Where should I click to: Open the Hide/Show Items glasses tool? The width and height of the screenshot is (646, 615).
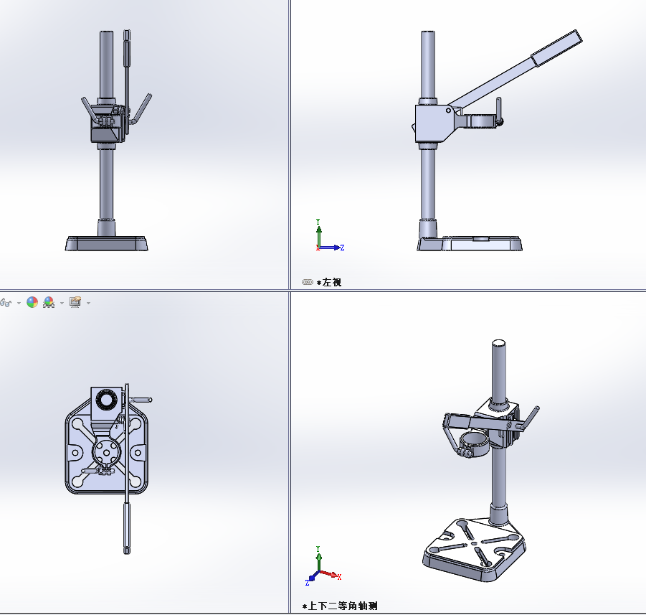6,303
